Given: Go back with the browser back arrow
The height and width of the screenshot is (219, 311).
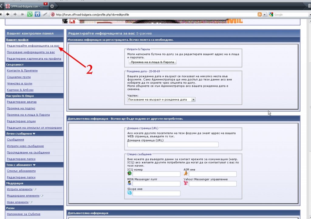Looking at the screenshot, I should (8, 14).
